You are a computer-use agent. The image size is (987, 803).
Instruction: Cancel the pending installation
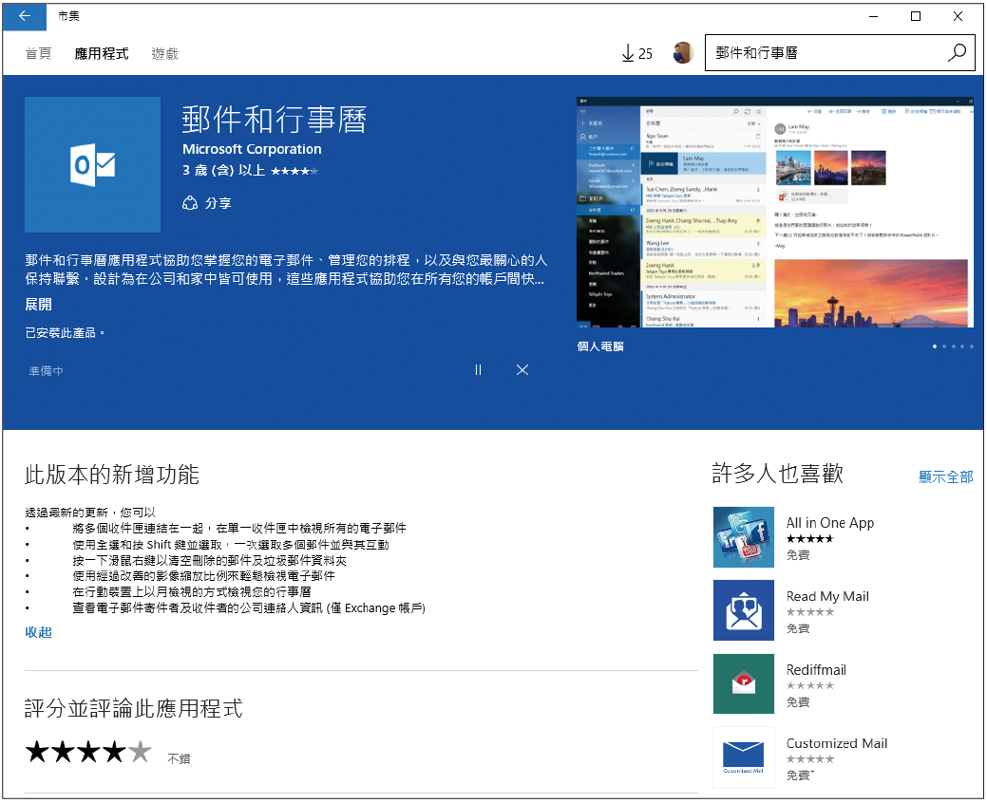tap(522, 370)
